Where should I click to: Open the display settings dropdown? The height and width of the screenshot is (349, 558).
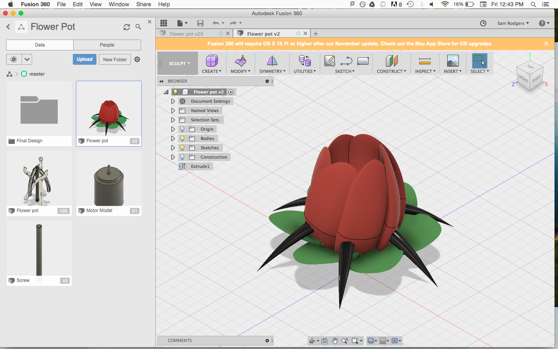click(x=372, y=341)
